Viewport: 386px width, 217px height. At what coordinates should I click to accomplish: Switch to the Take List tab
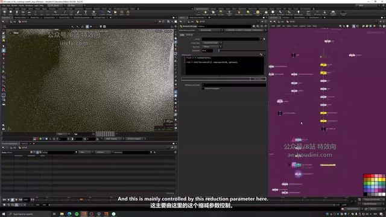point(25,143)
